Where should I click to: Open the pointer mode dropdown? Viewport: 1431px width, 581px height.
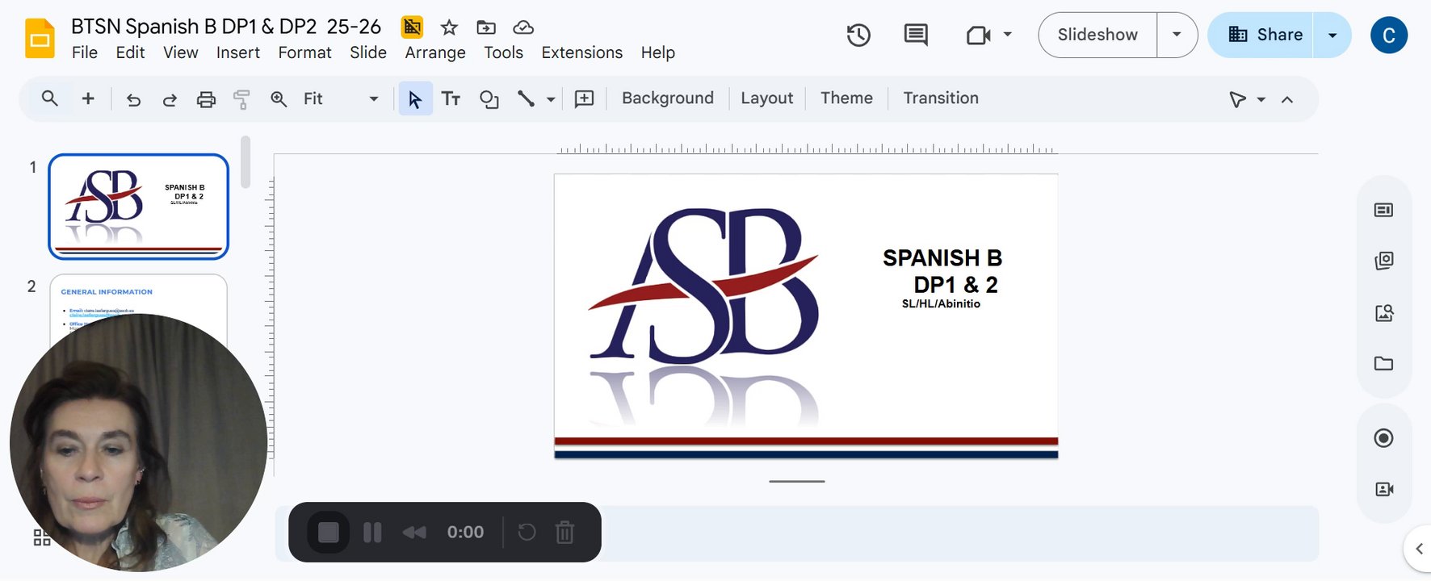[1261, 99]
